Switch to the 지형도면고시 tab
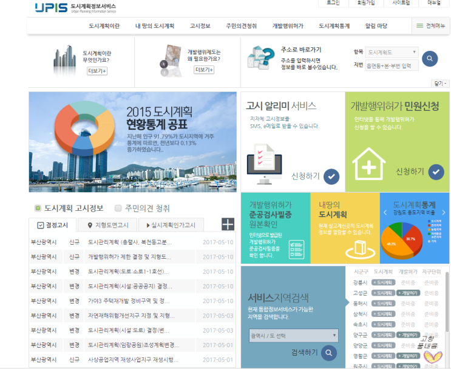The width and height of the screenshot is (451, 369). 108,225
